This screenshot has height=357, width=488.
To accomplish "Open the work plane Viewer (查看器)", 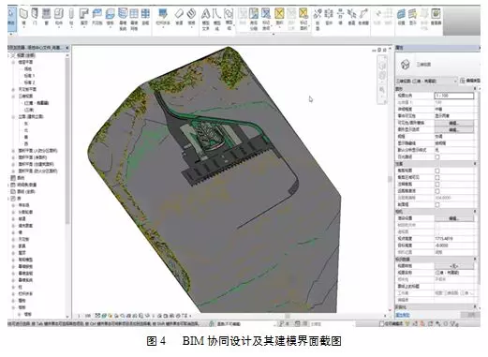I will click(x=436, y=17).
